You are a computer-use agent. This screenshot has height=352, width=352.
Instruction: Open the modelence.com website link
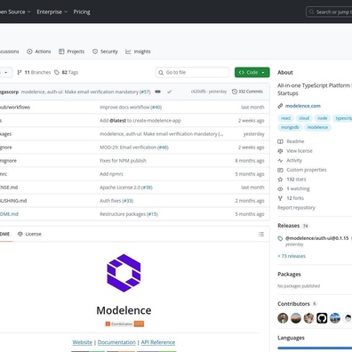click(303, 106)
